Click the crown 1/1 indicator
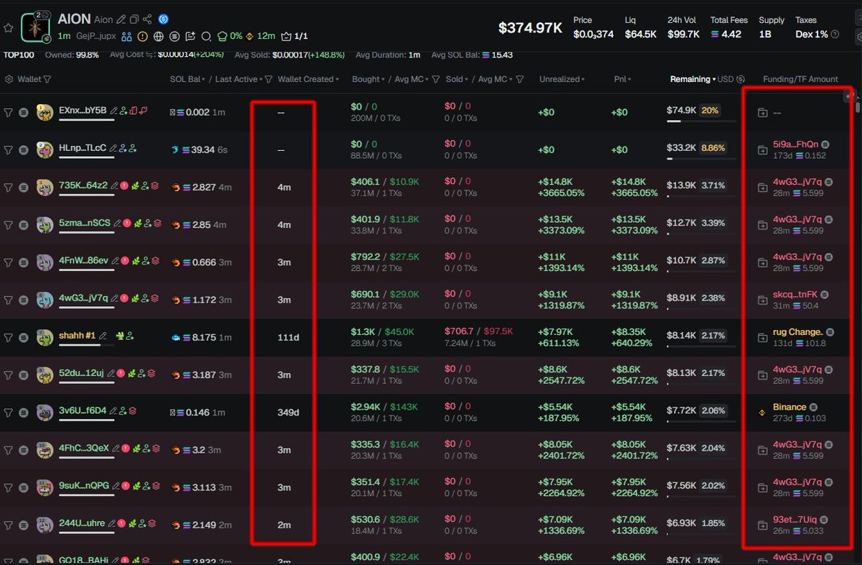The width and height of the screenshot is (862, 565). [x=295, y=36]
